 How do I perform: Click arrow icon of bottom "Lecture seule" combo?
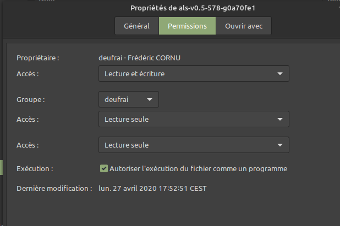point(280,145)
